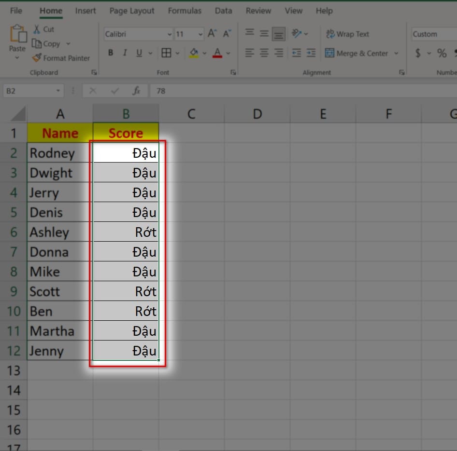Click the Insert Function fx icon

click(x=136, y=91)
